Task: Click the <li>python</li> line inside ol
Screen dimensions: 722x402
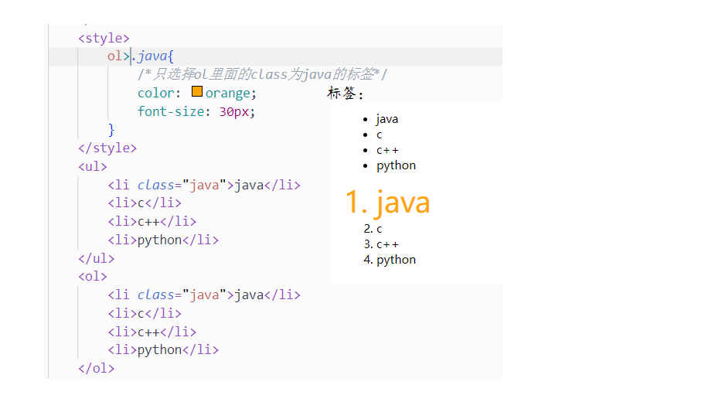Action: tap(163, 350)
